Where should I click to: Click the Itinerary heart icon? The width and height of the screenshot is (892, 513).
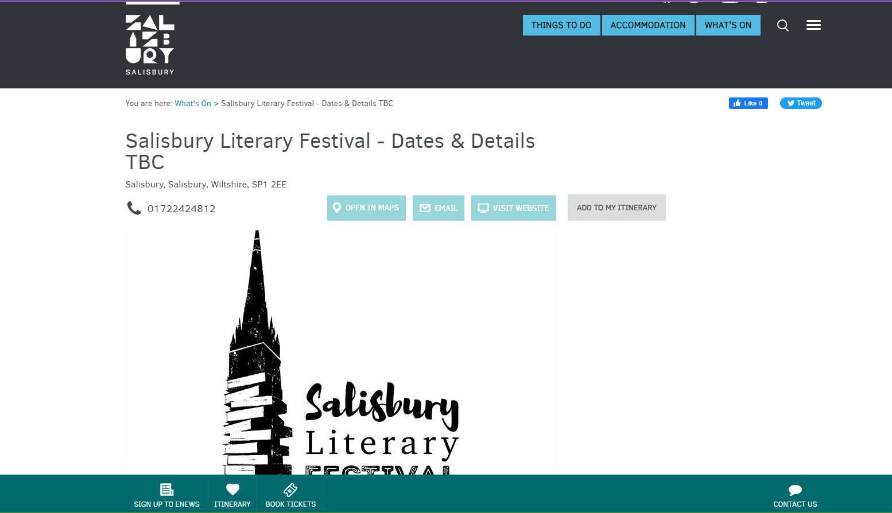(x=232, y=489)
